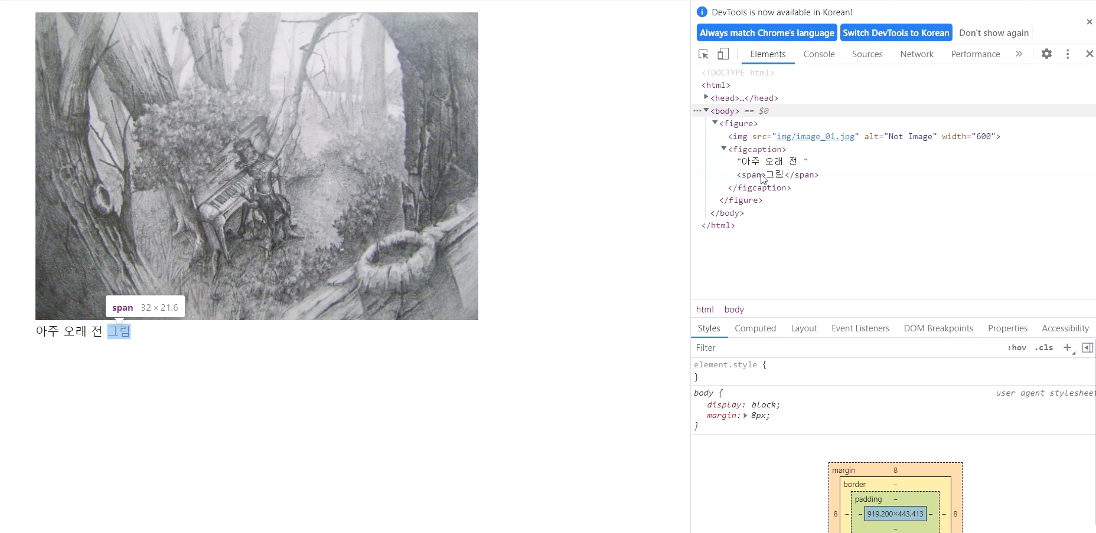Click the box model border label
The image size is (1096, 533).
tap(854, 484)
